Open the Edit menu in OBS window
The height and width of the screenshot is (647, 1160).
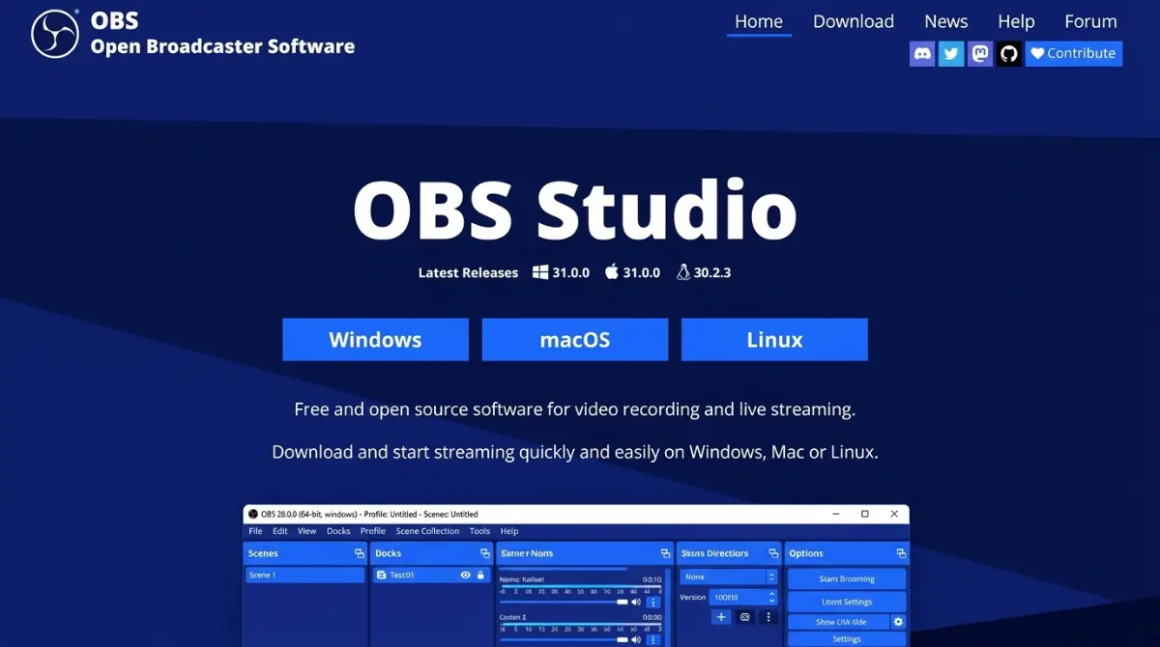tap(280, 531)
